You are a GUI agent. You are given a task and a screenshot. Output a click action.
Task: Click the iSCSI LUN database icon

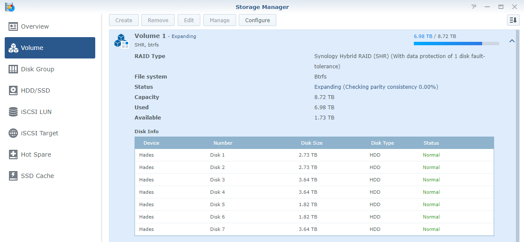click(13, 112)
